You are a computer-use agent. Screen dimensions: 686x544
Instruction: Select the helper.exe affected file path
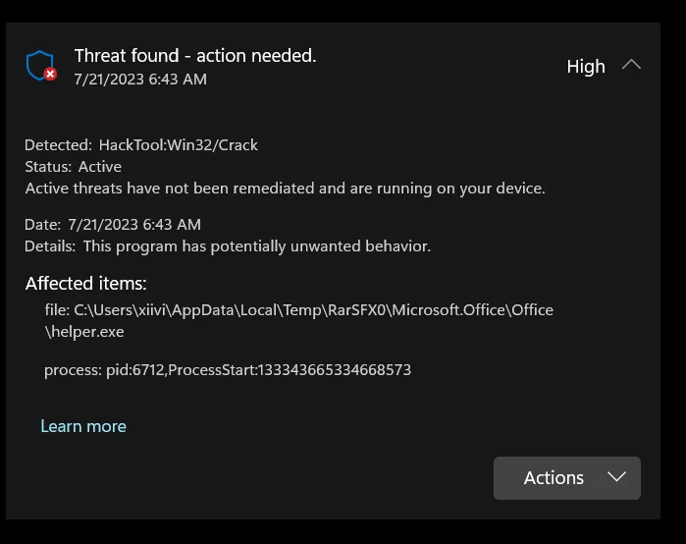pos(298,321)
